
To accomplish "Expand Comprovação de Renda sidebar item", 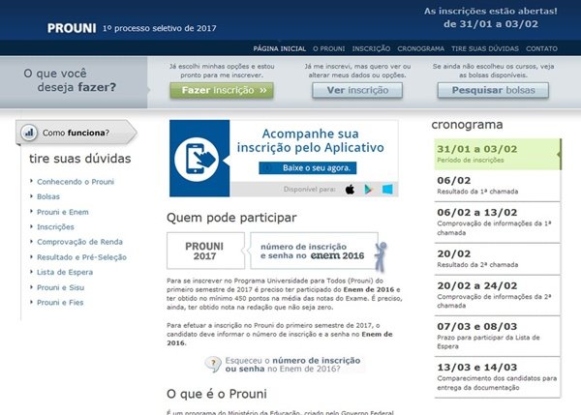I will point(79,241).
